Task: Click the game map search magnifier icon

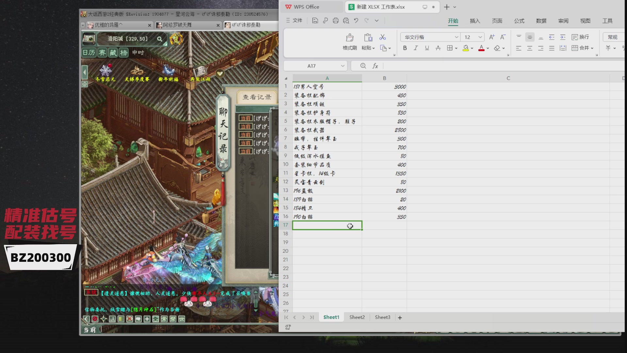Action: pos(159,39)
